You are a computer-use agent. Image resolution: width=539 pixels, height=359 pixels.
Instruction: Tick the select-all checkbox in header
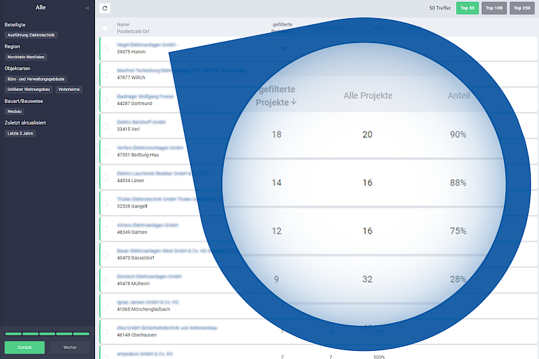tap(104, 28)
